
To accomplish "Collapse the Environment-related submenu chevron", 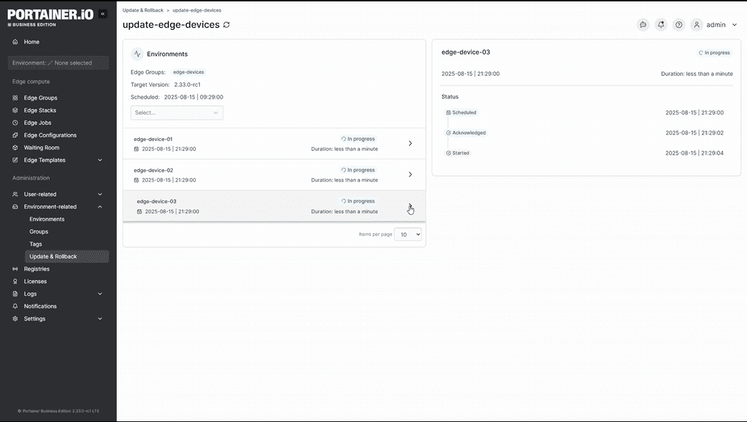I will [100, 207].
